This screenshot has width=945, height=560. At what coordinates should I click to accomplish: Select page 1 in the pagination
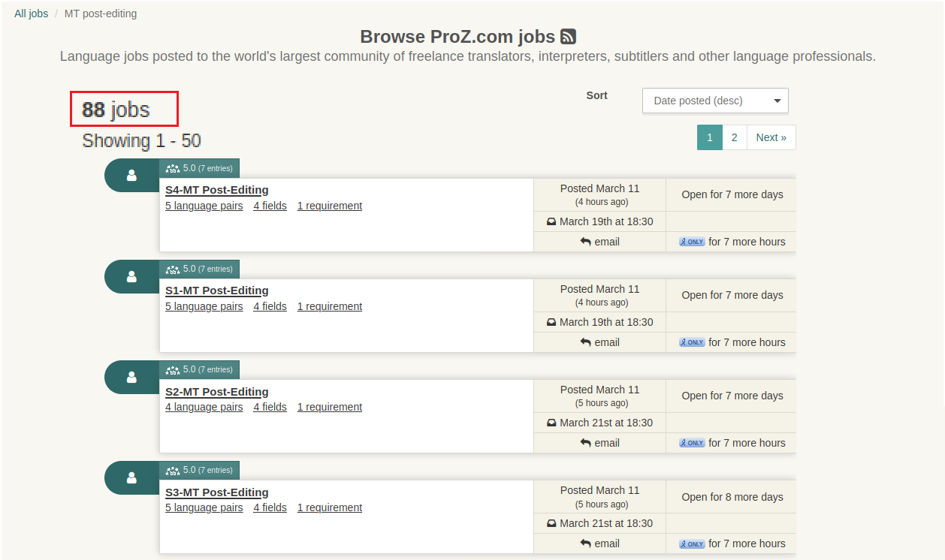tap(710, 137)
